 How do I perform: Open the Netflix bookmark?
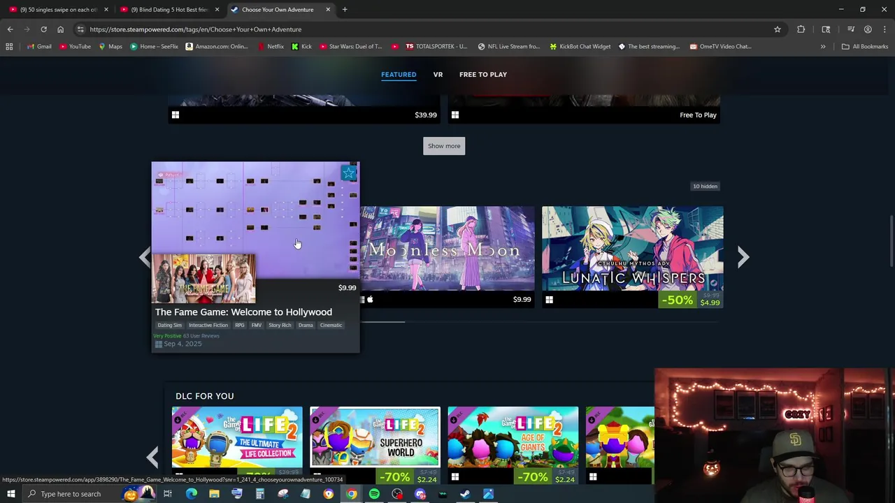(271, 47)
